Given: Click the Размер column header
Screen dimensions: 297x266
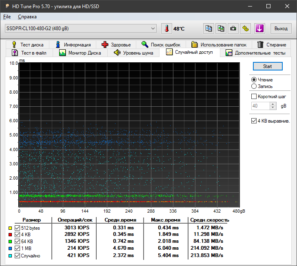Looking at the screenshot, I should (x=31, y=220).
